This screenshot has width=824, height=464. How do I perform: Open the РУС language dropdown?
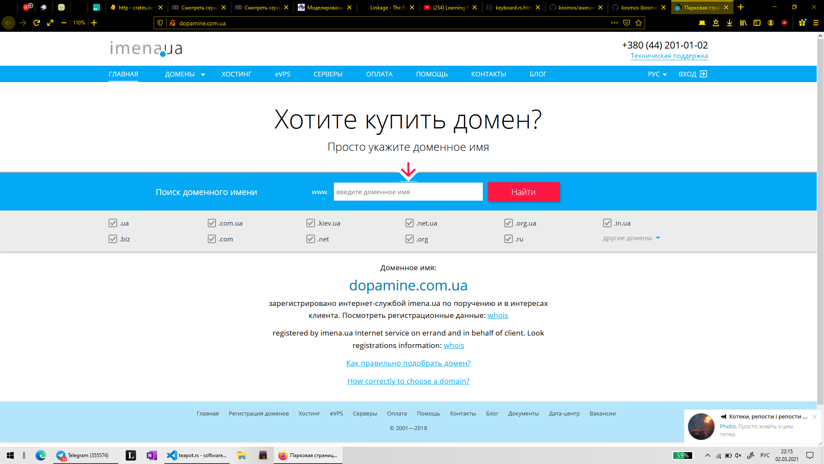click(x=657, y=74)
